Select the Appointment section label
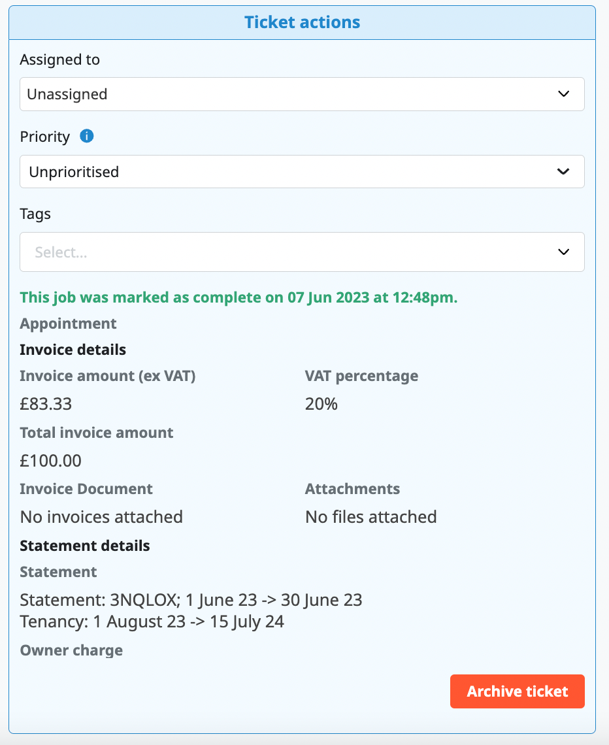Image resolution: width=609 pixels, height=745 pixels. [68, 323]
